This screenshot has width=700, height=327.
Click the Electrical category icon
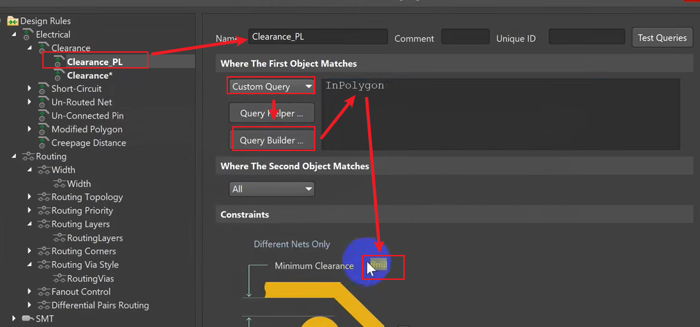click(28, 35)
